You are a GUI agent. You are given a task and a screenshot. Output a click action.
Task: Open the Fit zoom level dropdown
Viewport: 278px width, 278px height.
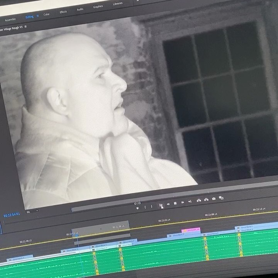32,211
